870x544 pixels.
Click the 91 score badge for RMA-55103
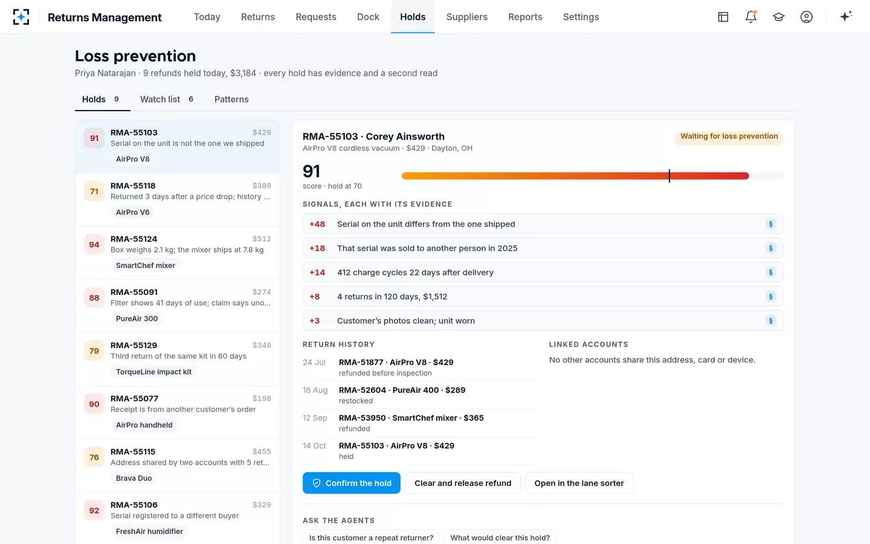tap(94, 138)
